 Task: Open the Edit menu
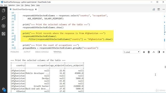(5, 5)
